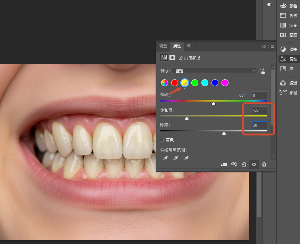Screen dimensions: 300x244
Task: Click the 明度 lightness slider handle
Action: point(224,133)
